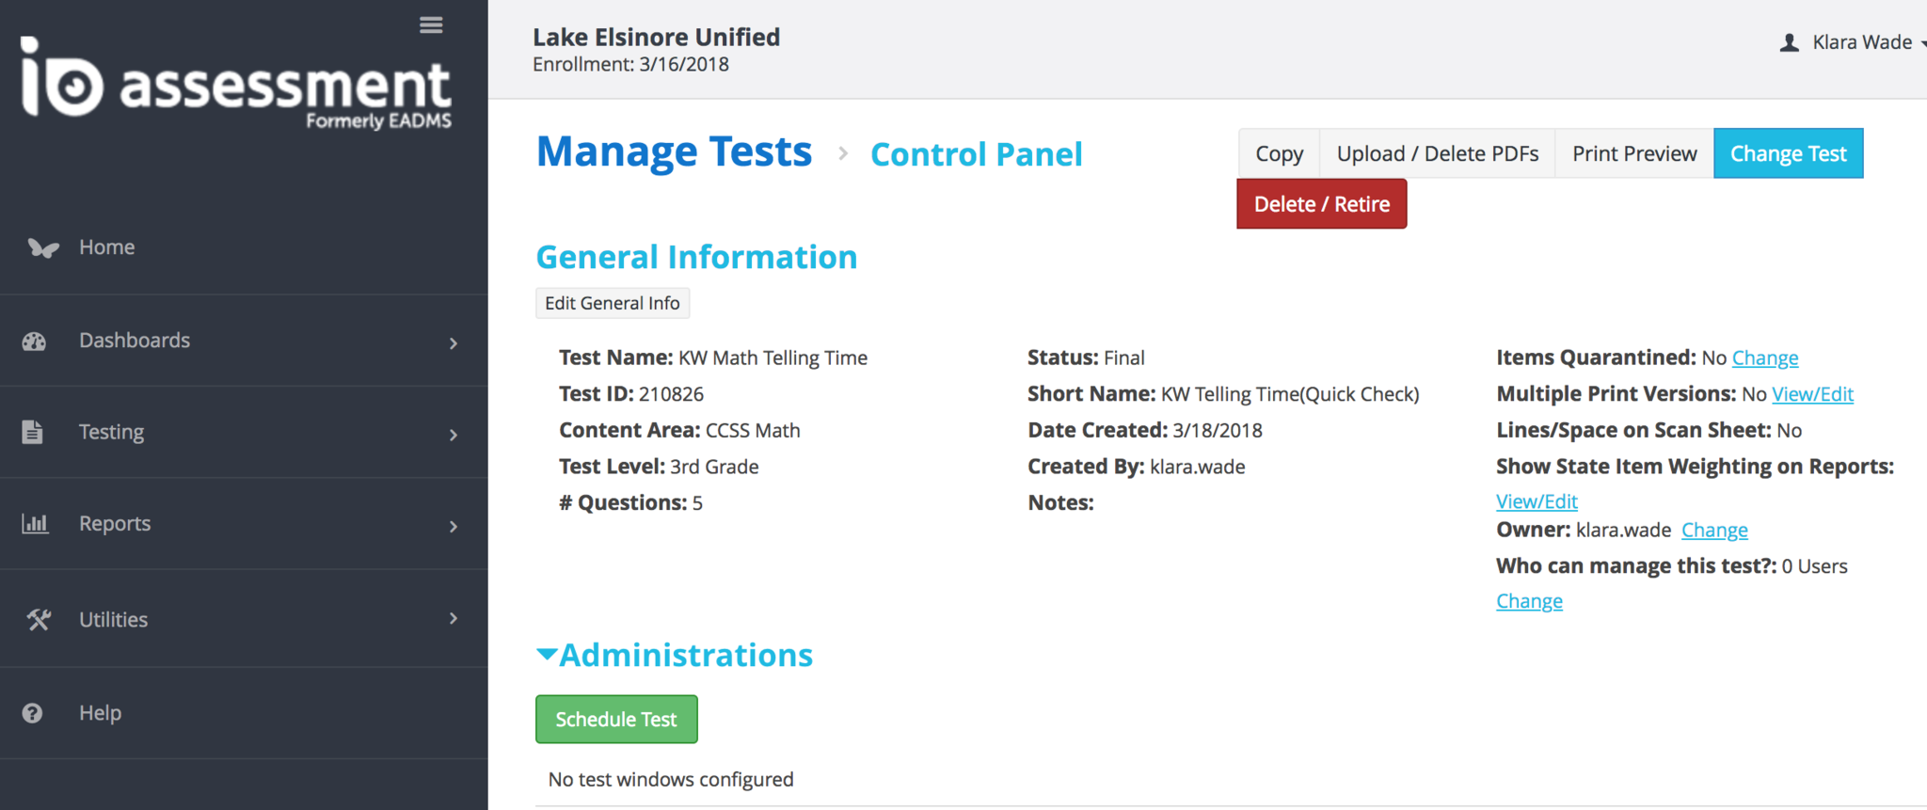Click the Reports bar chart icon
This screenshot has width=1927, height=810.
click(x=35, y=523)
